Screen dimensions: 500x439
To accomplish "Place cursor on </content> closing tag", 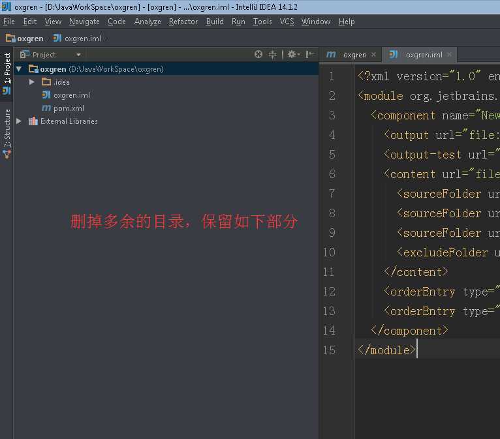I will tap(416, 272).
